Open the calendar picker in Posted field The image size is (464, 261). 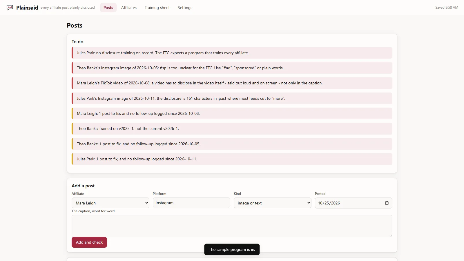(x=387, y=203)
